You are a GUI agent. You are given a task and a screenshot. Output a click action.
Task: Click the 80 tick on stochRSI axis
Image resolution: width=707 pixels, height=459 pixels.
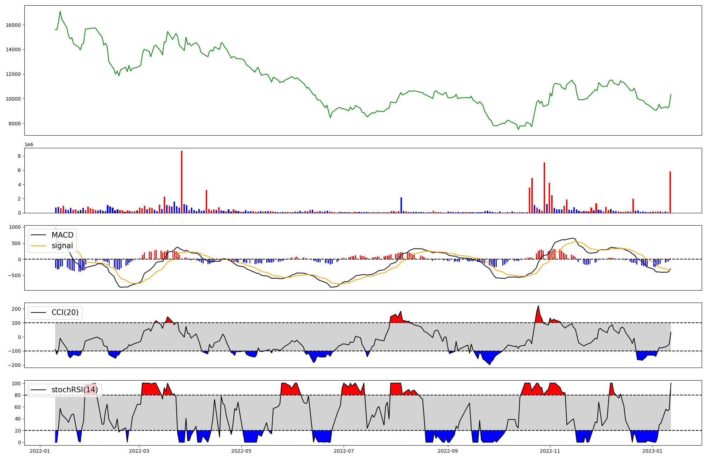[18, 395]
